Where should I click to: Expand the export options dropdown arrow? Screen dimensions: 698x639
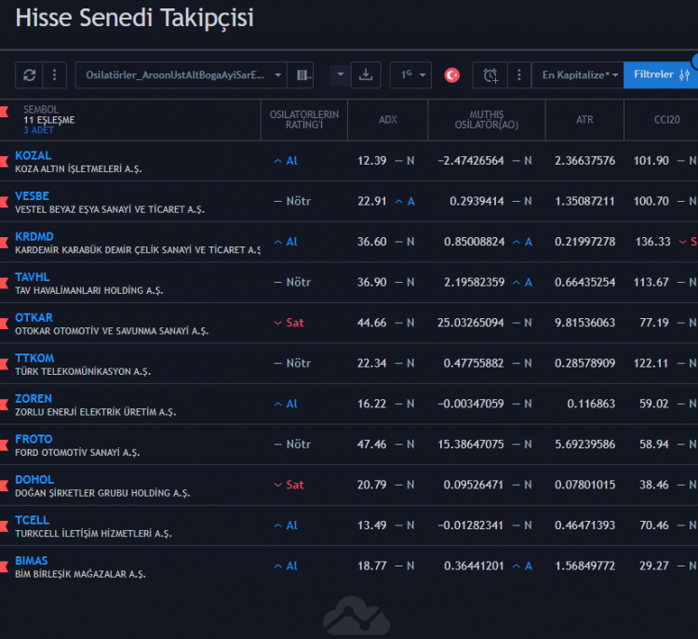(x=341, y=74)
